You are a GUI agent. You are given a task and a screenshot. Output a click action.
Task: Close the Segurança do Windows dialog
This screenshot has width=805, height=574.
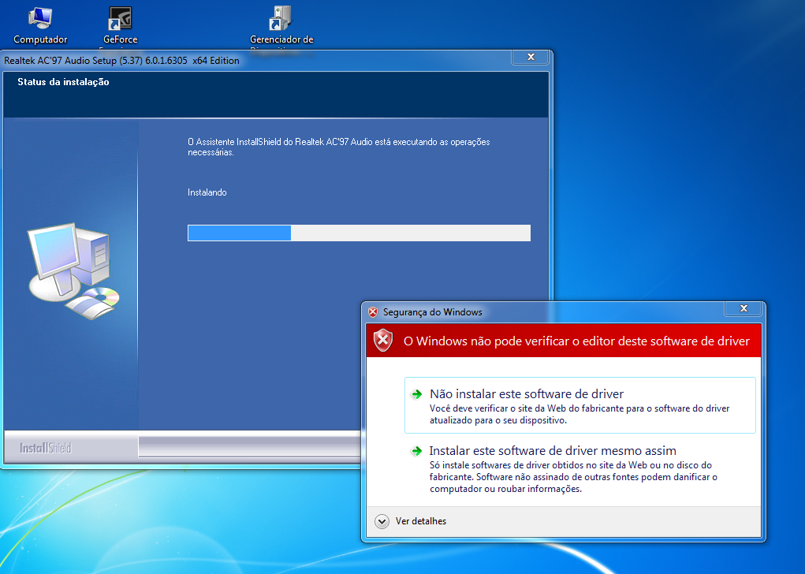point(744,308)
